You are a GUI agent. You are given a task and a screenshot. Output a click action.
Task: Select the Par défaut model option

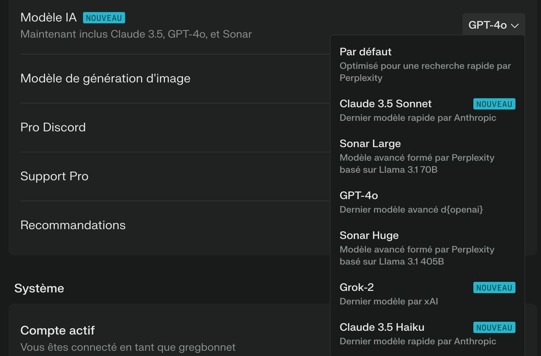427,64
